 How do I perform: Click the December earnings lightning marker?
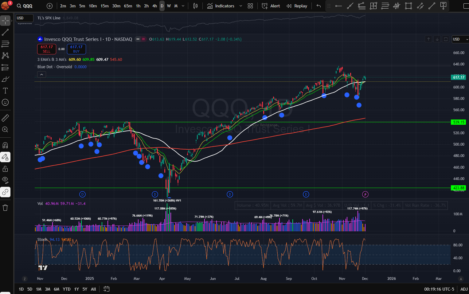click(x=365, y=194)
